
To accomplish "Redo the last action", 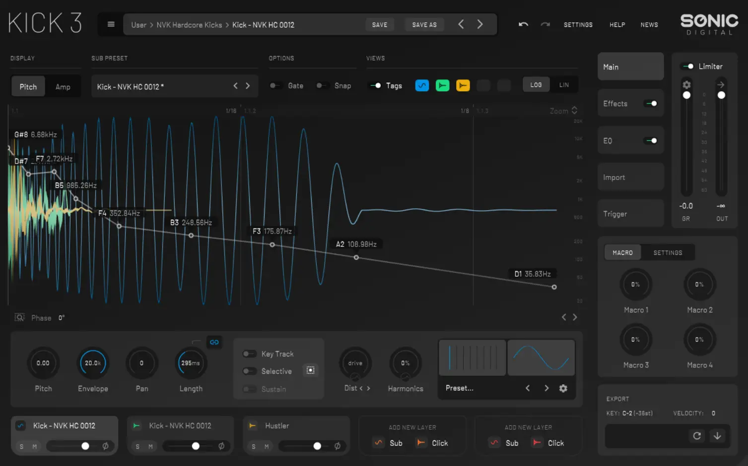I will point(545,24).
